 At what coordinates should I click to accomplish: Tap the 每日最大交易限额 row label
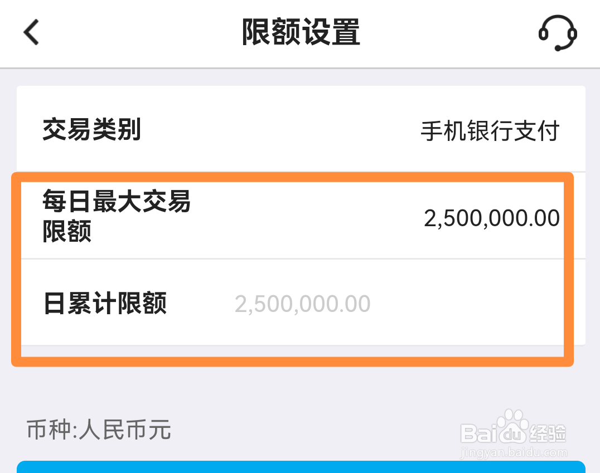click(x=116, y=216)
